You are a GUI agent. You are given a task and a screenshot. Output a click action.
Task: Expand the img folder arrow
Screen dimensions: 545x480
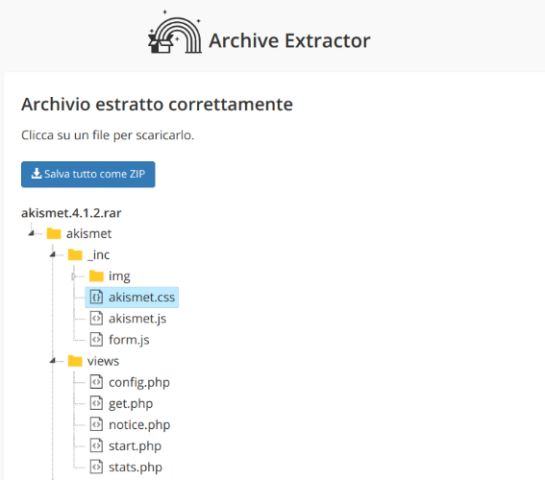[x=73, y=276]
